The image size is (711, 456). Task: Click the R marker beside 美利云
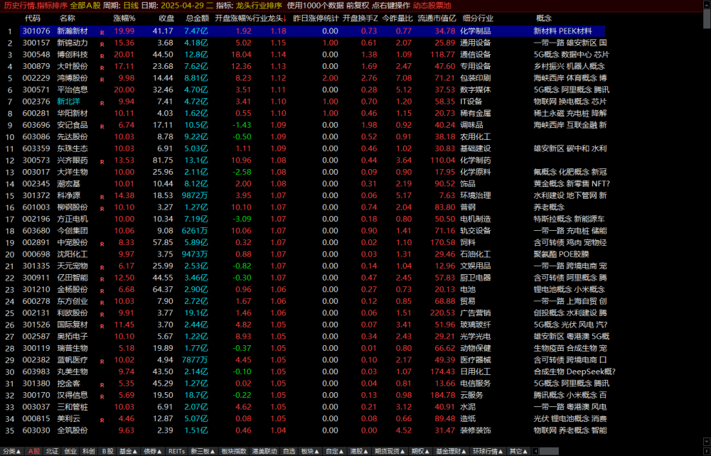102,420
